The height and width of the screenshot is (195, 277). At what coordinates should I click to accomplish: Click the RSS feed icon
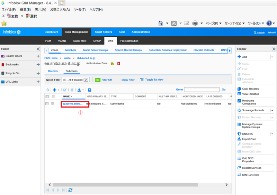click(174, 23)
